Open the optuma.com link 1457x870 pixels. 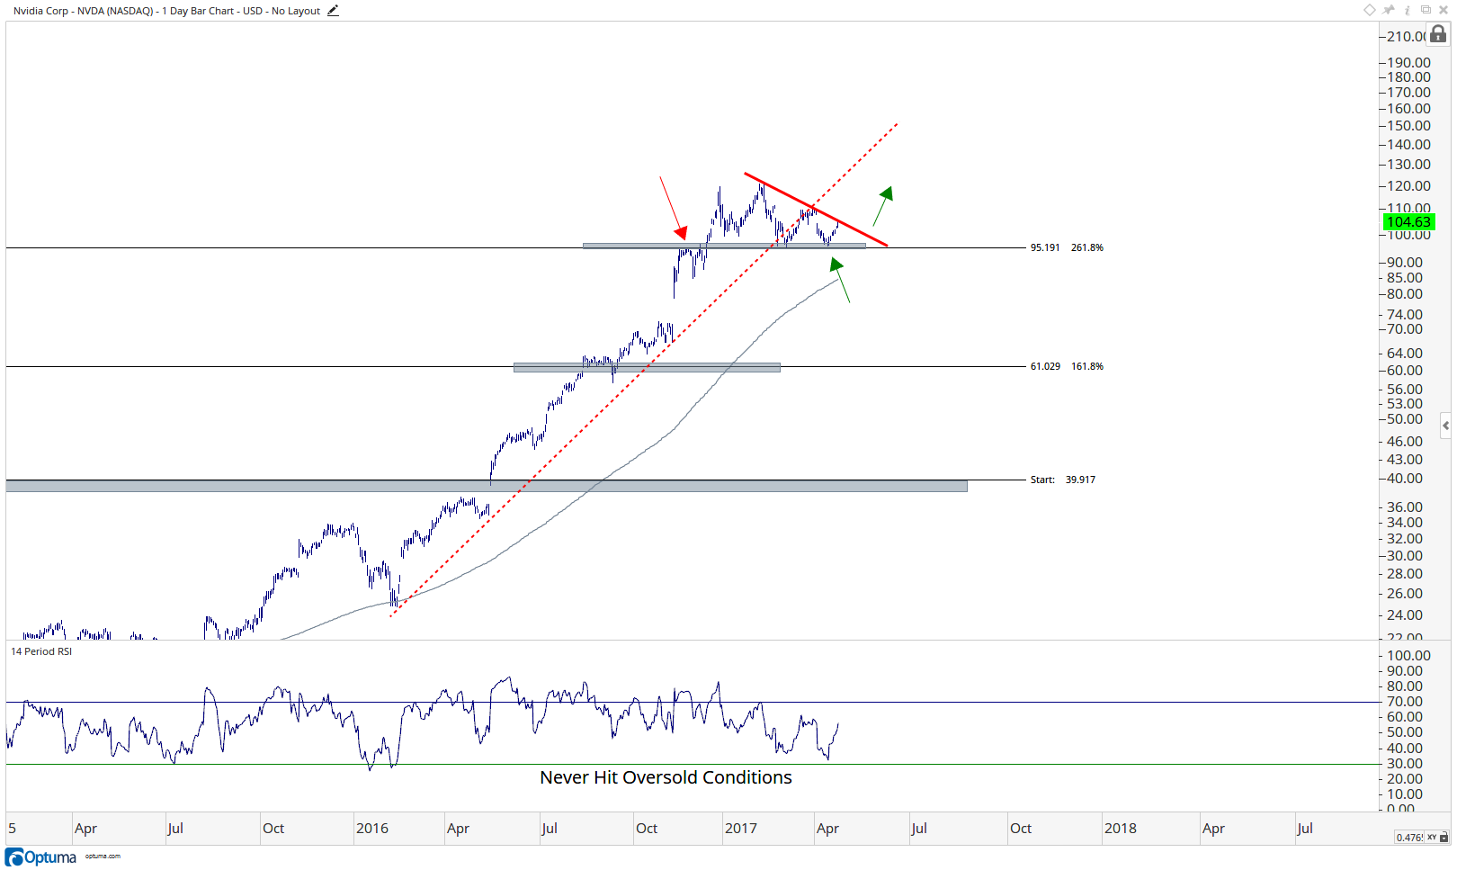pos(103,857)
